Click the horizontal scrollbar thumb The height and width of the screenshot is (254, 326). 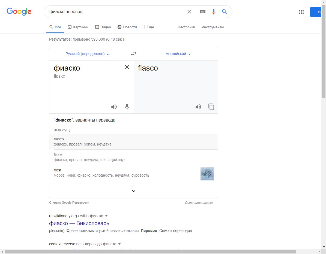150,252
